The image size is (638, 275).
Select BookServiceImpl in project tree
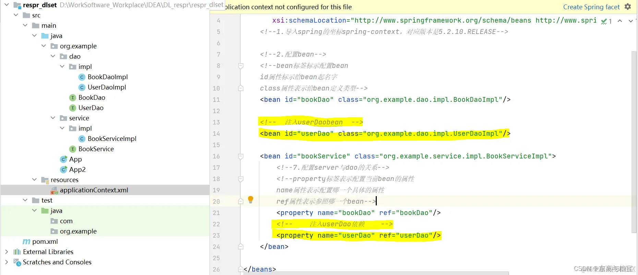[x=112, y=139]
